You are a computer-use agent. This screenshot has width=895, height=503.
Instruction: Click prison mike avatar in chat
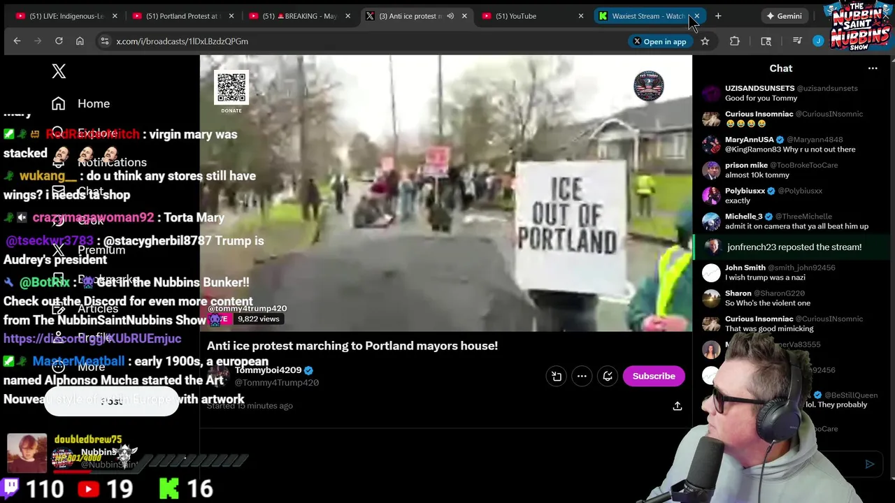pyautogui.click(x=711, y=170)
